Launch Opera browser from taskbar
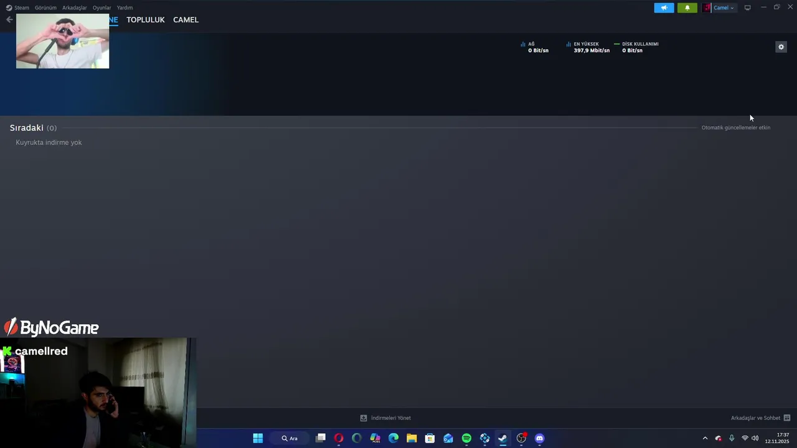This screenshot has width=797, height=448. [x=339, y=438]
